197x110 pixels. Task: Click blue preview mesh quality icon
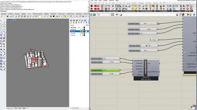(194, 15)
